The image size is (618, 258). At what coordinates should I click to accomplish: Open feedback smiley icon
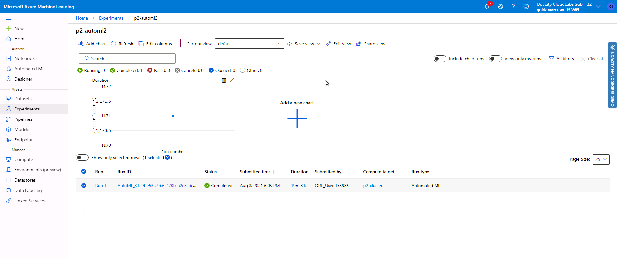tap(526, 6)
